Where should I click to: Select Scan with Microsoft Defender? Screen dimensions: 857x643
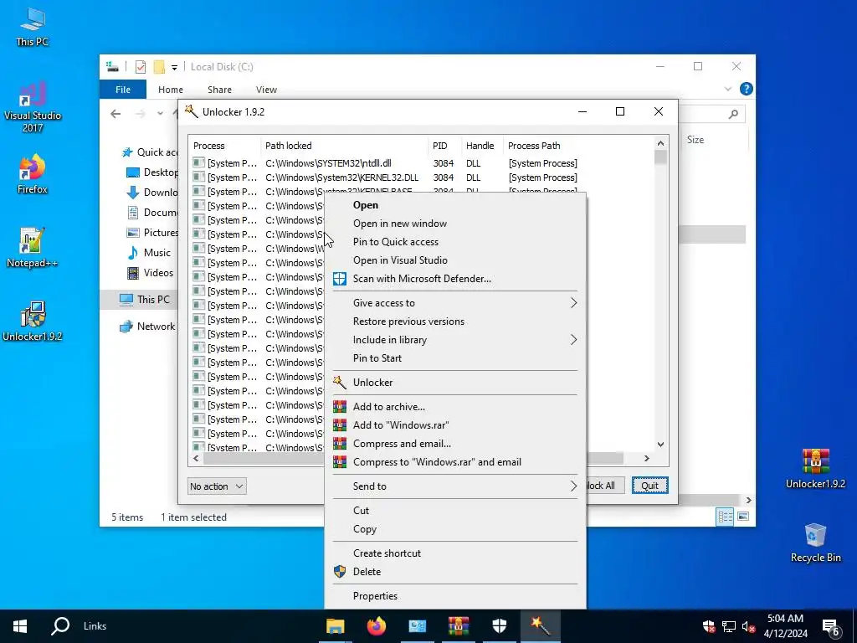pos(455,279)
